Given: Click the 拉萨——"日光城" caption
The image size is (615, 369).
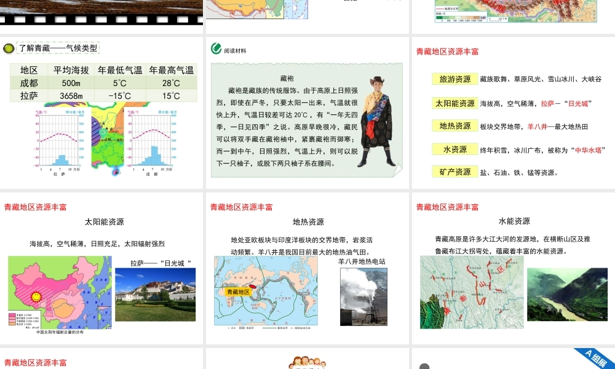Looking at the screenshot, I should coord(161,263).
